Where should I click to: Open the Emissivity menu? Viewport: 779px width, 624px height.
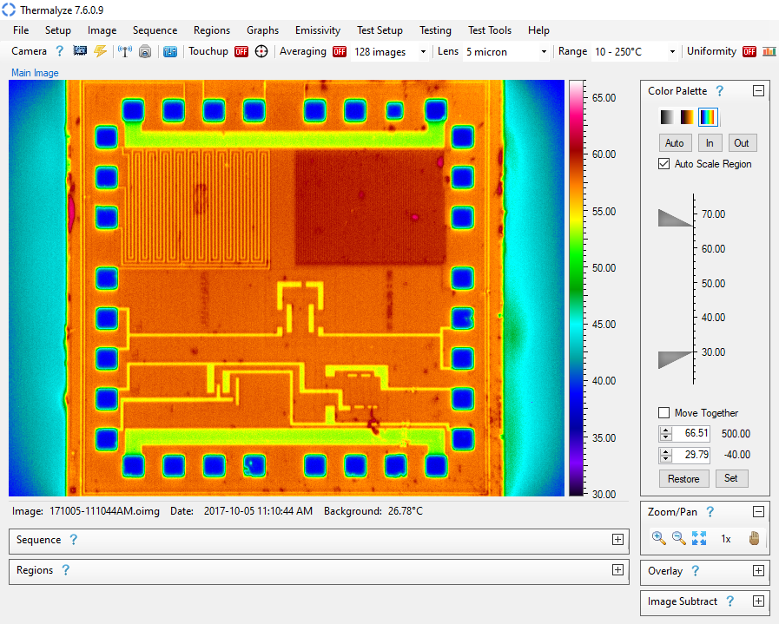[318, 30]
